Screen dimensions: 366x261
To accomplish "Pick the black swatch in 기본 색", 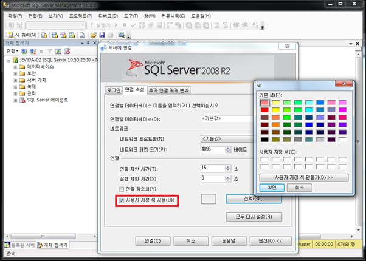I will (x=264, y=140).
